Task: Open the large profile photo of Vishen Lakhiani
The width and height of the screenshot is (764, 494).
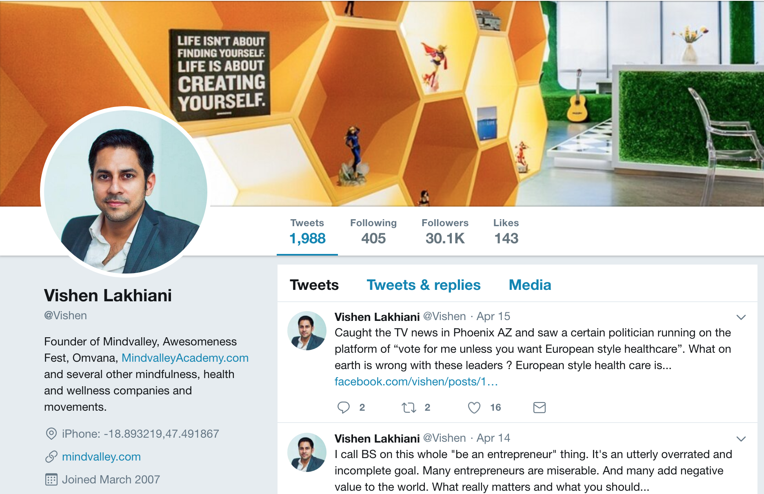Action: (125, 192)
